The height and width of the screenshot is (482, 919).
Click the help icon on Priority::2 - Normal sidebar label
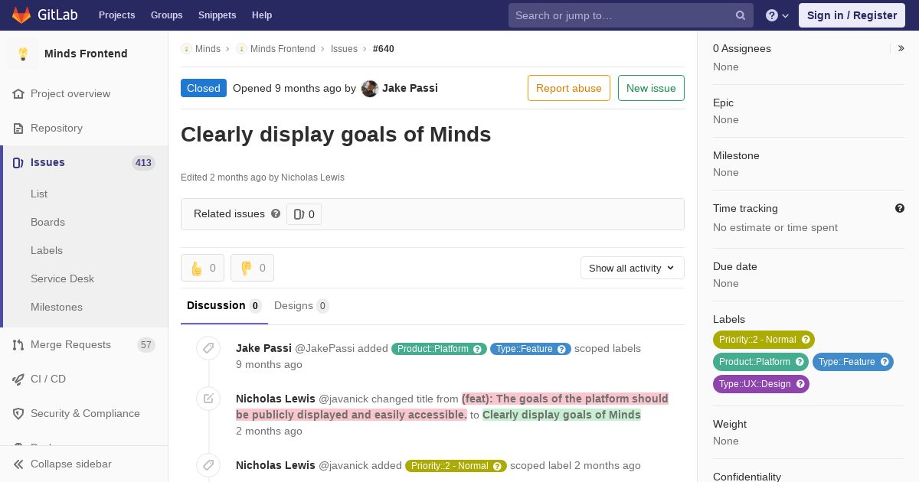(x=806, y=340)
